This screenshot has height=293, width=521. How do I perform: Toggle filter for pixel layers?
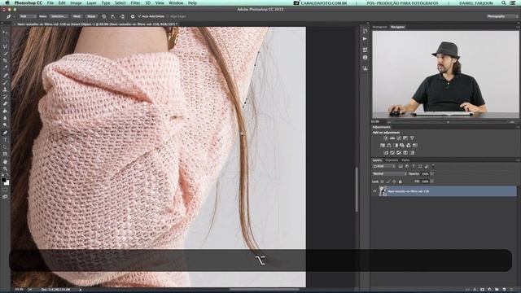tap(401, 166)
